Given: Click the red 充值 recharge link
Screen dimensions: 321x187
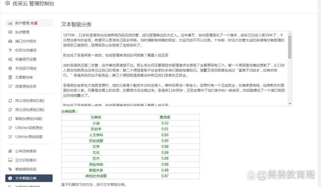Looking at the screenshot, I should [x=34, y=23].
